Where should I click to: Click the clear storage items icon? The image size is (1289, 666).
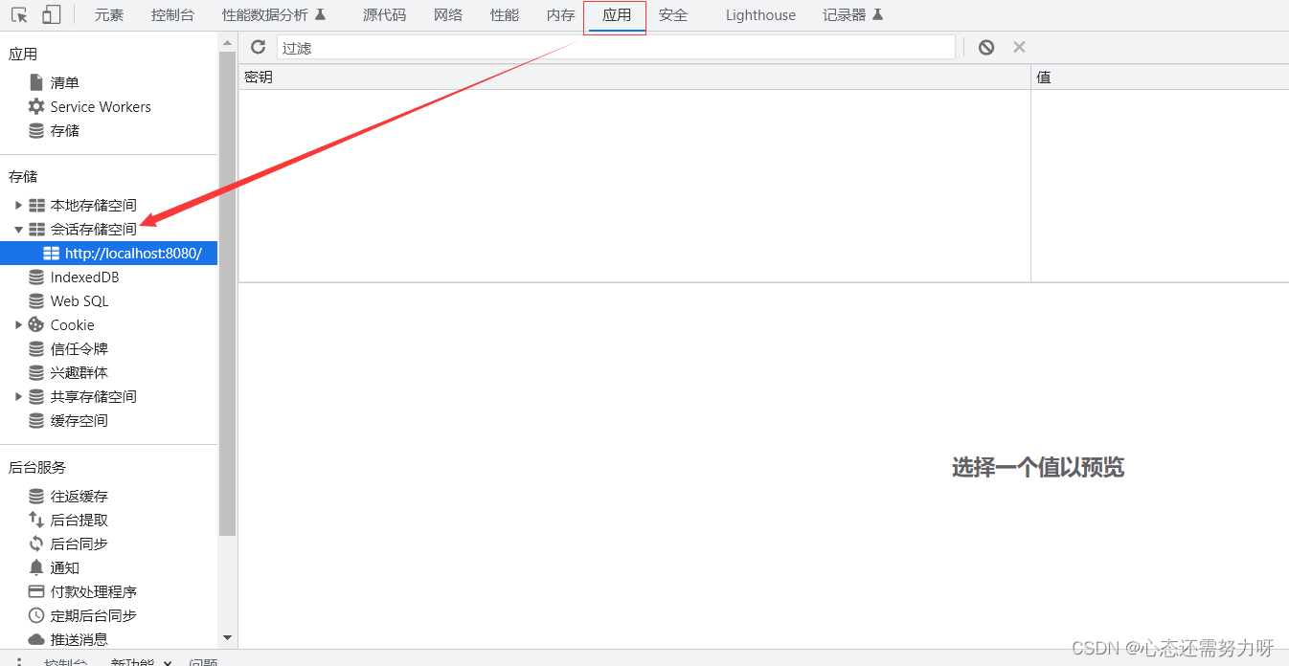click(985, 46)
